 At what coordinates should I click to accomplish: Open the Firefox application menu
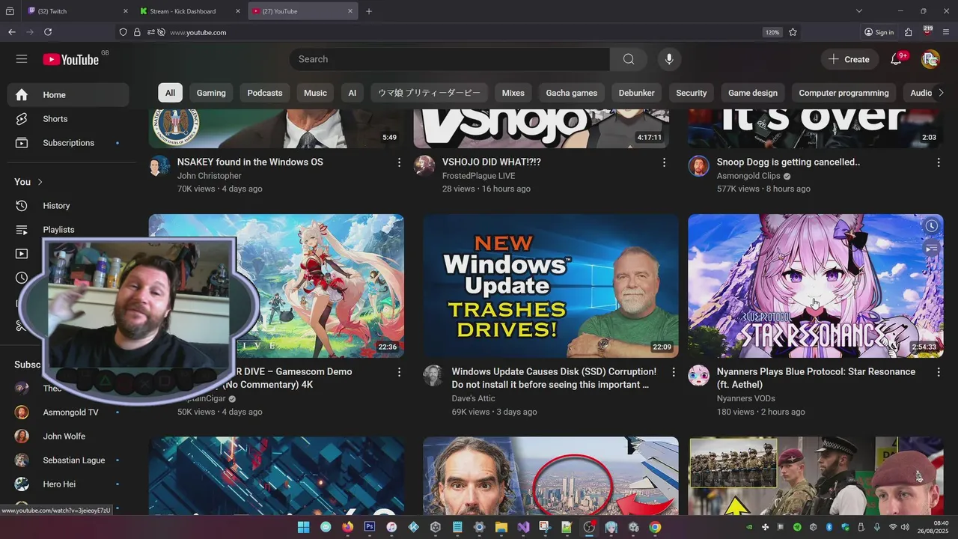(x=946, y=32)
